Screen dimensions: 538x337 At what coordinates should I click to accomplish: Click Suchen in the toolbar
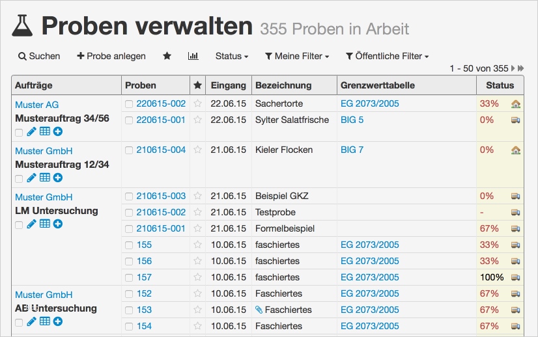[39, 56]
